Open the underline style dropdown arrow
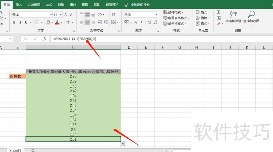The image size is (273, 152). (31, 22)
